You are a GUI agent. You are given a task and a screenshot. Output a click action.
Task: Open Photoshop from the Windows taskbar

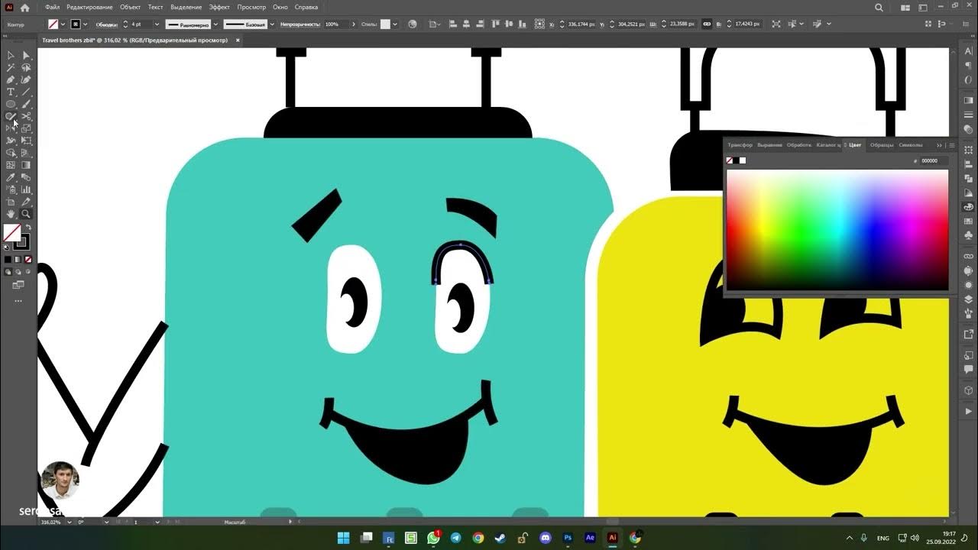pyautogui.click(x=568, y=538)
